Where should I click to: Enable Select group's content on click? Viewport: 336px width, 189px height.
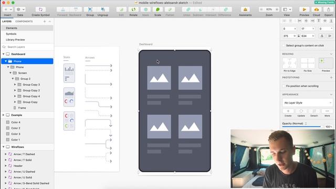point(283,46)
